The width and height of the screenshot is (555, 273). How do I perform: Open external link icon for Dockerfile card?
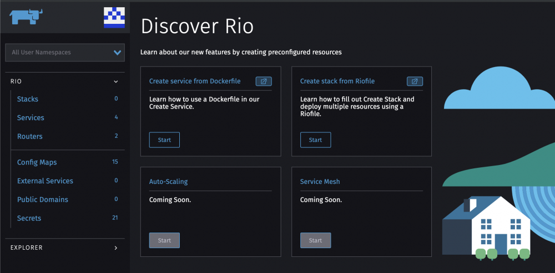click(x=264, y=81)
